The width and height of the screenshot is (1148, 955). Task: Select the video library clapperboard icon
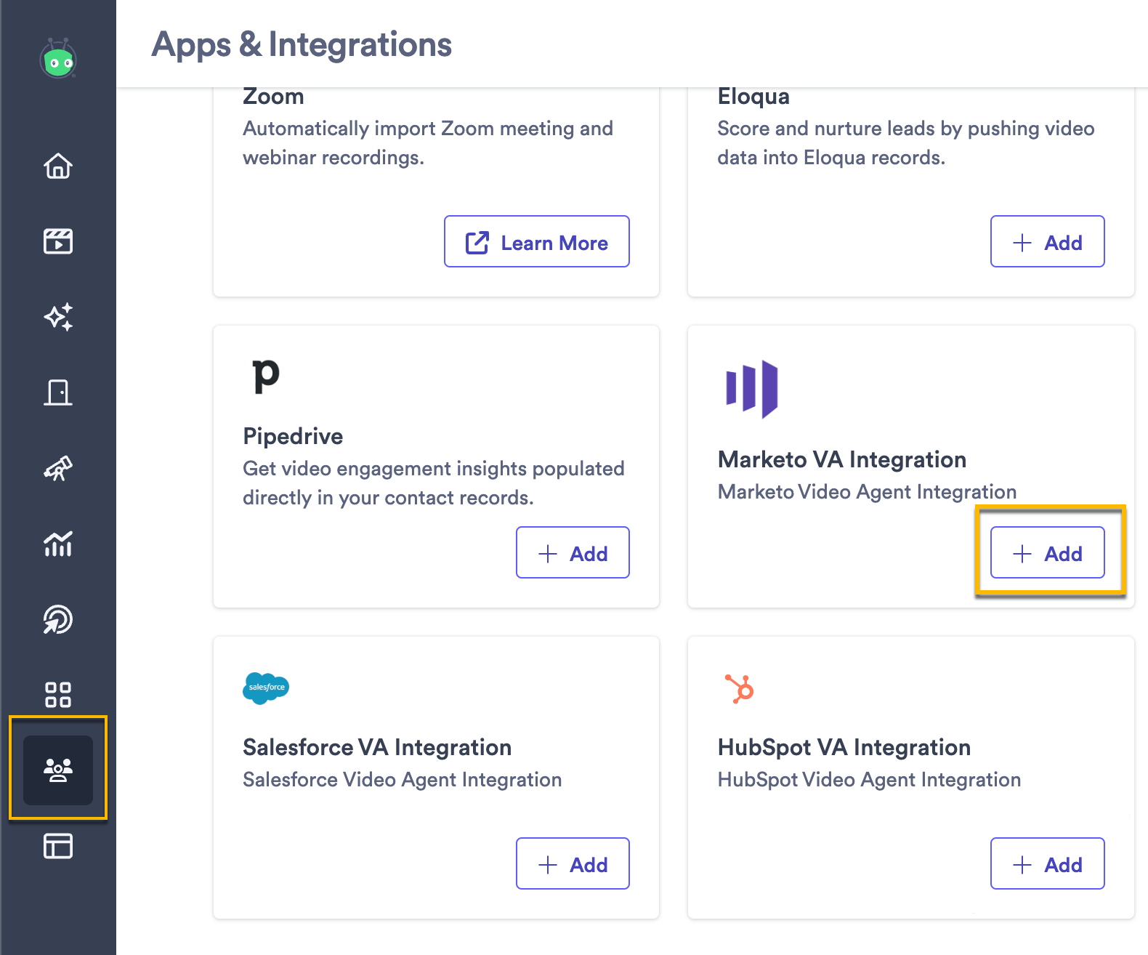(58, 241)
